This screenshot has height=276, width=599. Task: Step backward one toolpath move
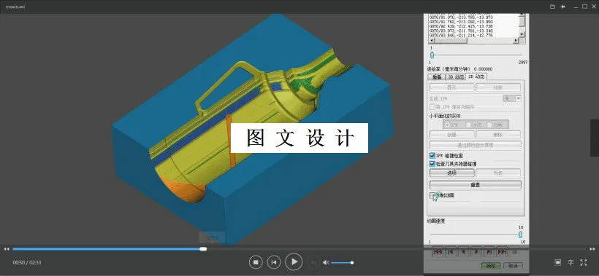pyautogui.click(x=451, y=252)
